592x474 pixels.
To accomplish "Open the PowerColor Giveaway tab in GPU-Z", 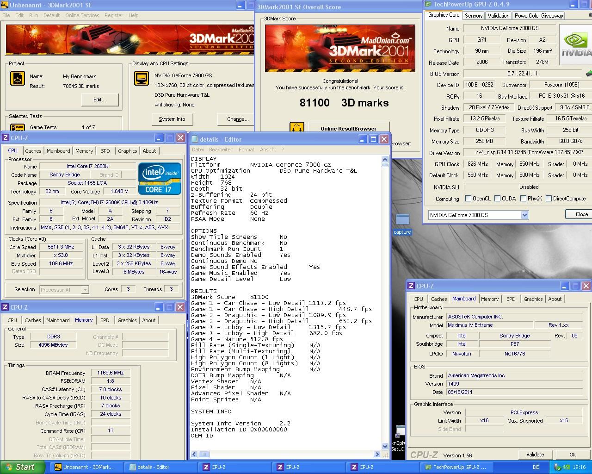I will click(539, 15).
